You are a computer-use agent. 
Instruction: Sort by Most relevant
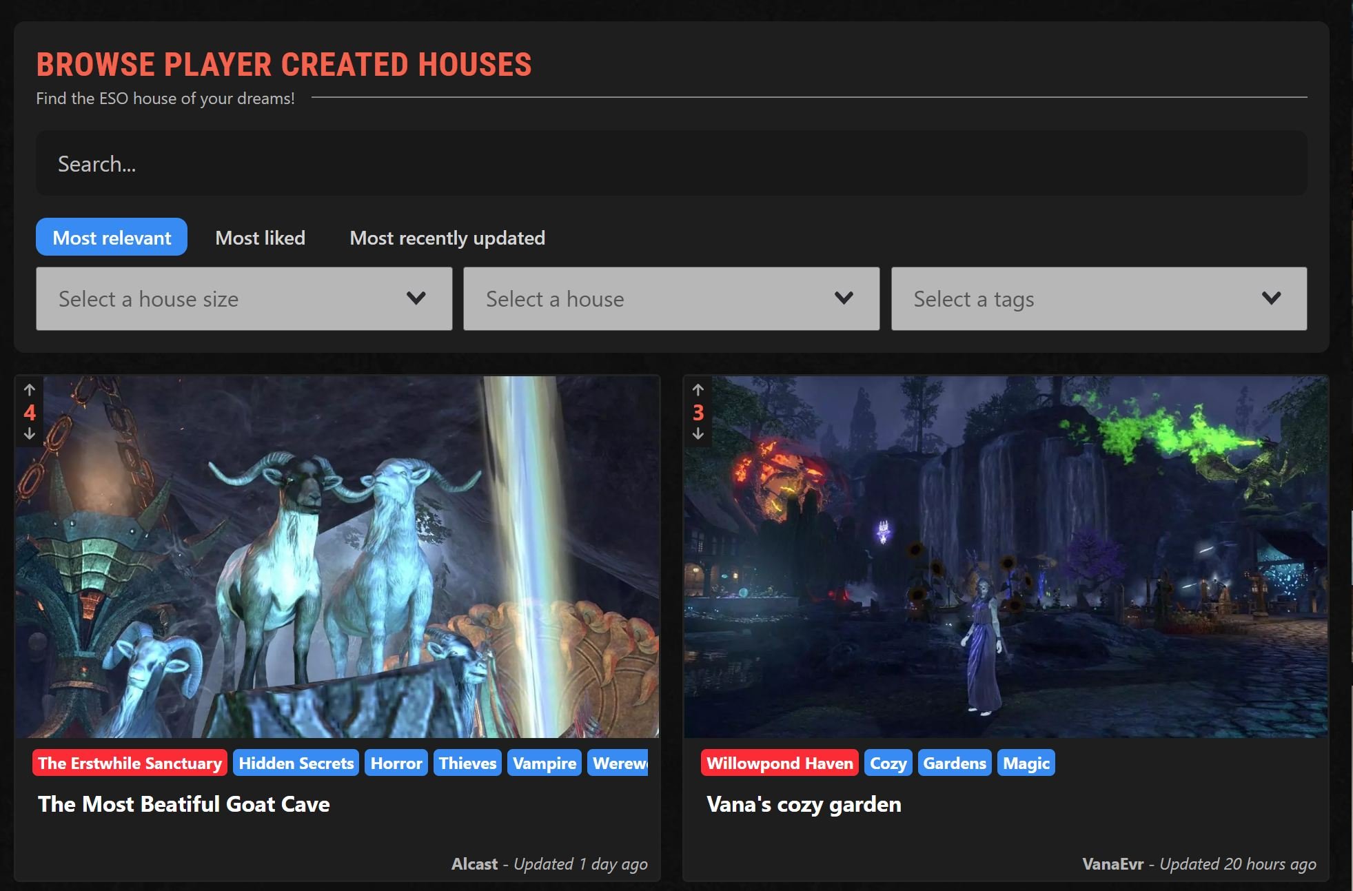click(112, 237)
